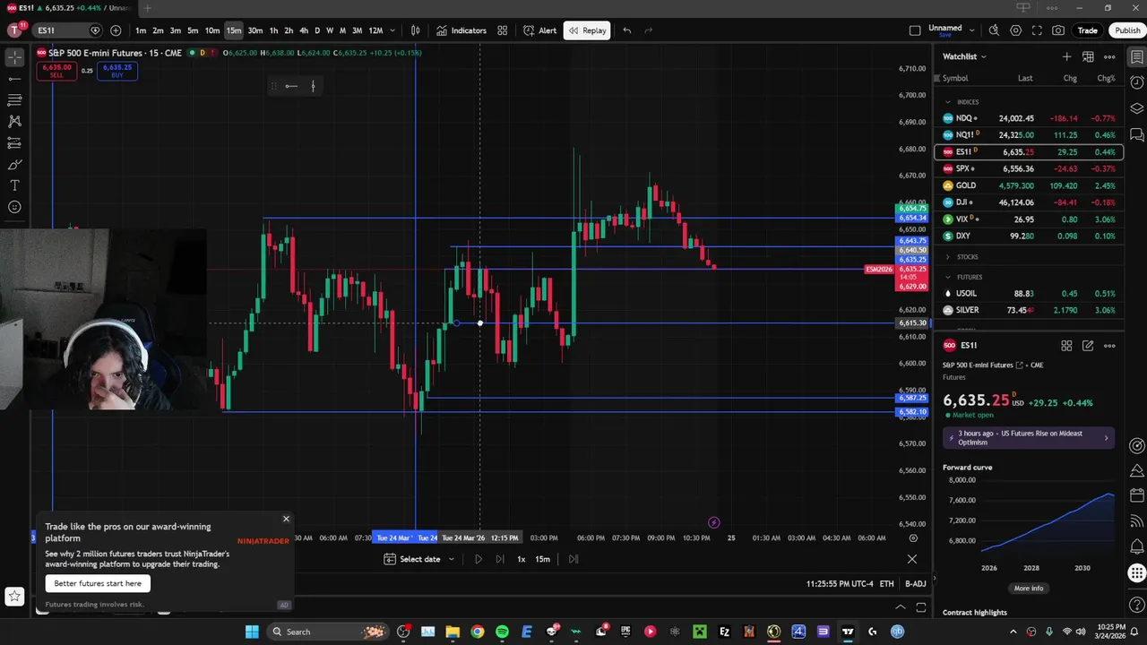Open watchlist advanced view table icon
Image resolution: width=1147 pixels, height=645 pixels.
click(x=1088, y=56)
